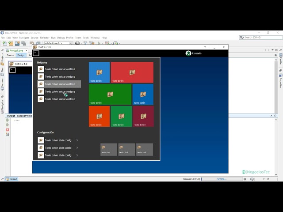Viewport: 283px width, 212px height.
Task: Open the Refactor menu
Action: 45,38
